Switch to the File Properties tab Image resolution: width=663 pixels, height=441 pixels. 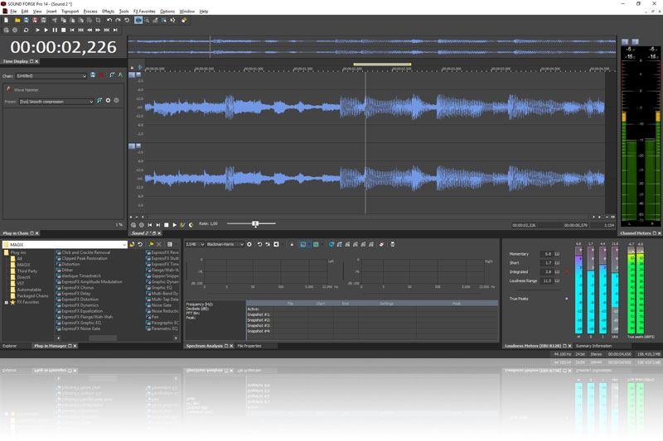[x=249, y=346]
